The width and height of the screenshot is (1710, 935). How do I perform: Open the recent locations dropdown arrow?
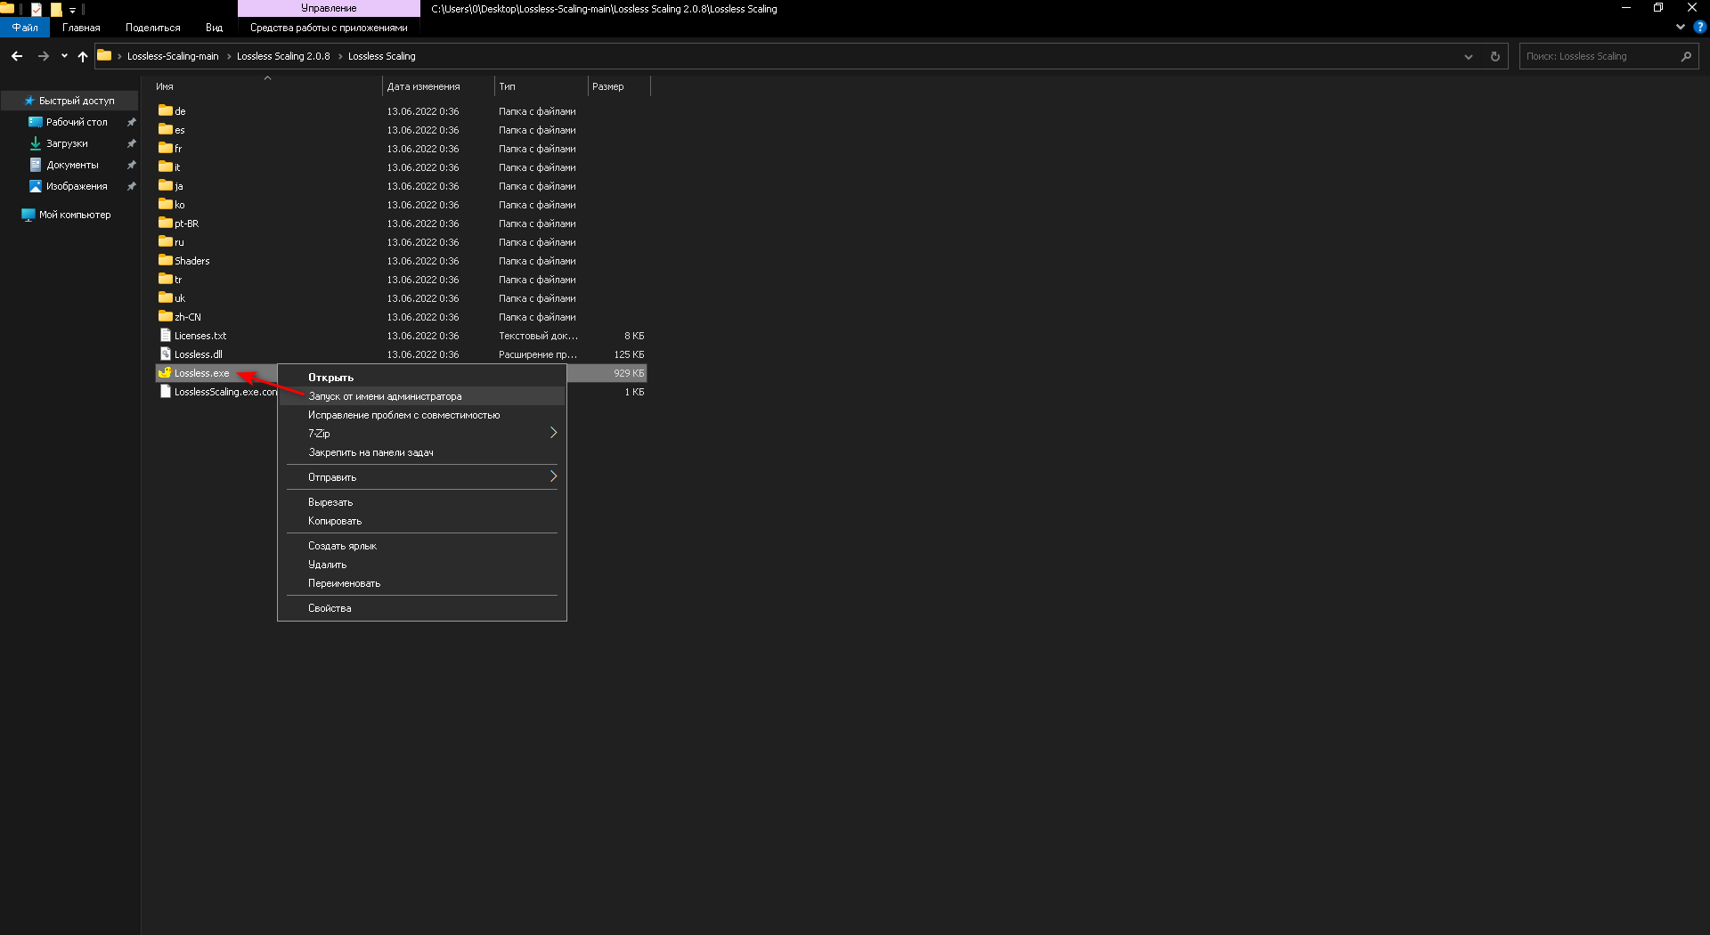(64, 56)
